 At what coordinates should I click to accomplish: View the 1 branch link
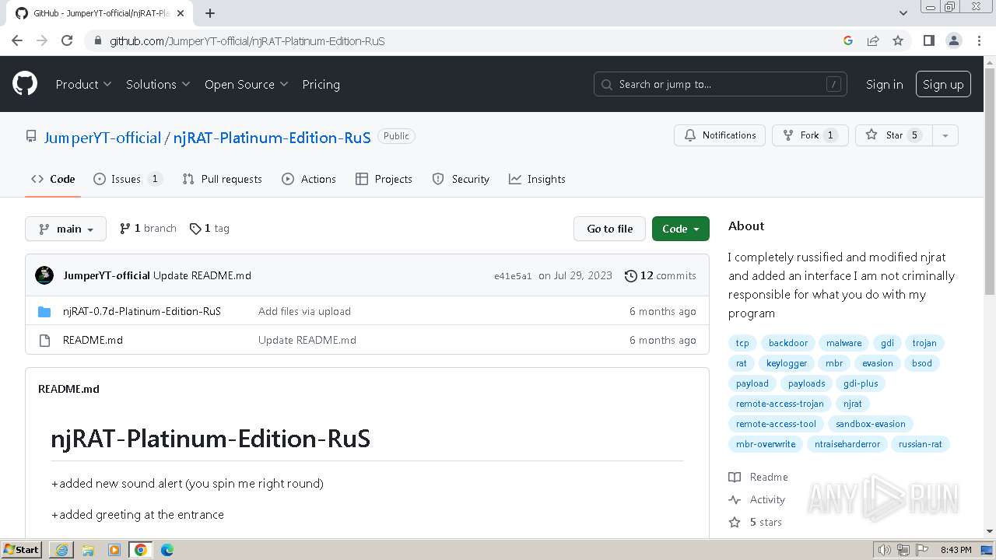tap(148, 229)
